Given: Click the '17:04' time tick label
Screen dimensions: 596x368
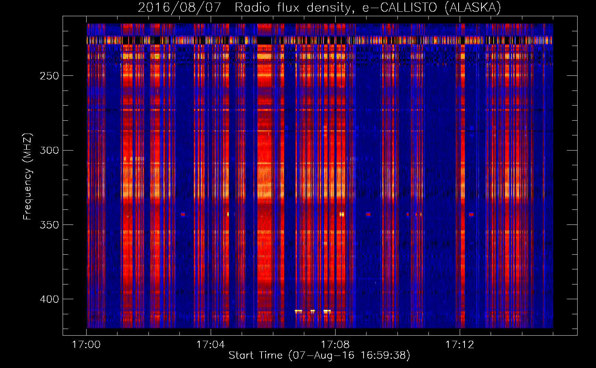Looking at the screenshot, I should 210,344.
